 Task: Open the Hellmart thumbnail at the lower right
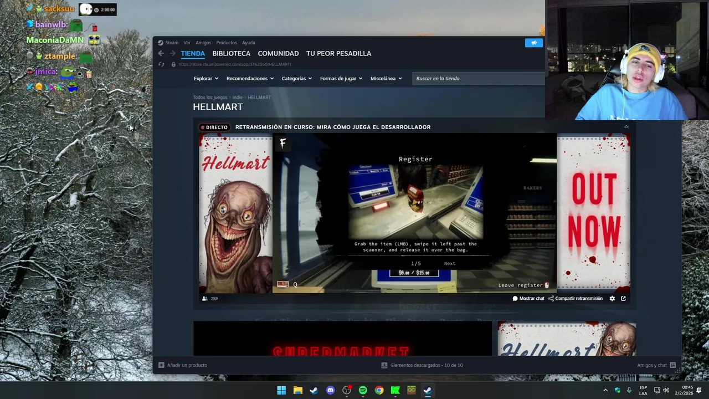tap(567, 339)
